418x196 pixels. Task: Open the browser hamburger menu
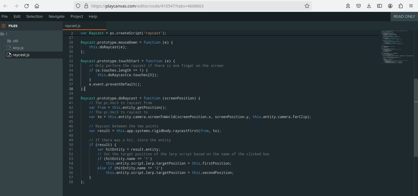pos(411,6)
